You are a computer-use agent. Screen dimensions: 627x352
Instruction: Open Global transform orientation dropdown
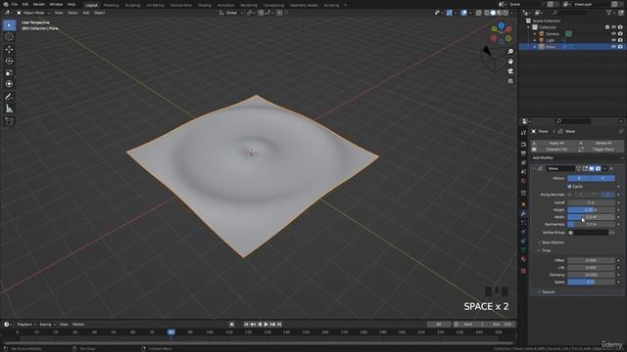click(x=231, y=13)
